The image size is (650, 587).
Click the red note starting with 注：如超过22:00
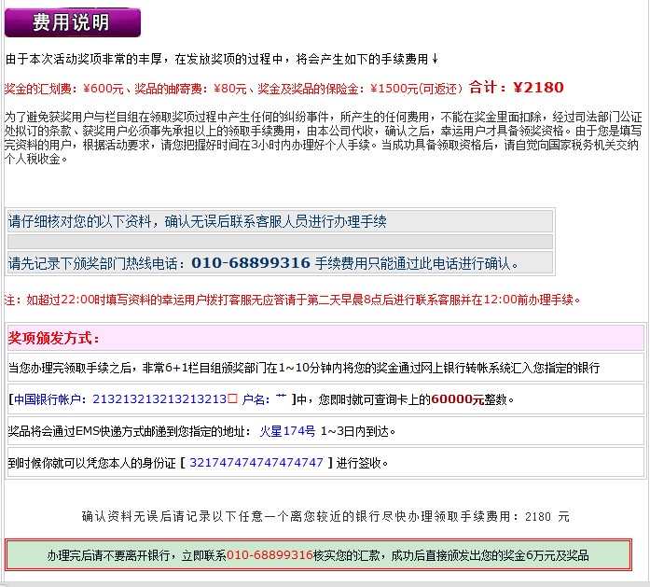pos(292,300)
